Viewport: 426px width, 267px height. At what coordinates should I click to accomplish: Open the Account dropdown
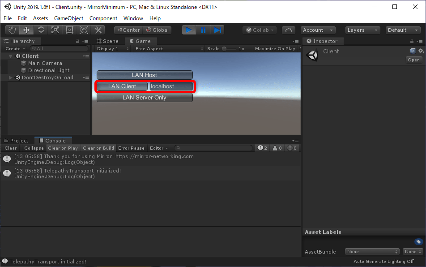click(318, 30)
